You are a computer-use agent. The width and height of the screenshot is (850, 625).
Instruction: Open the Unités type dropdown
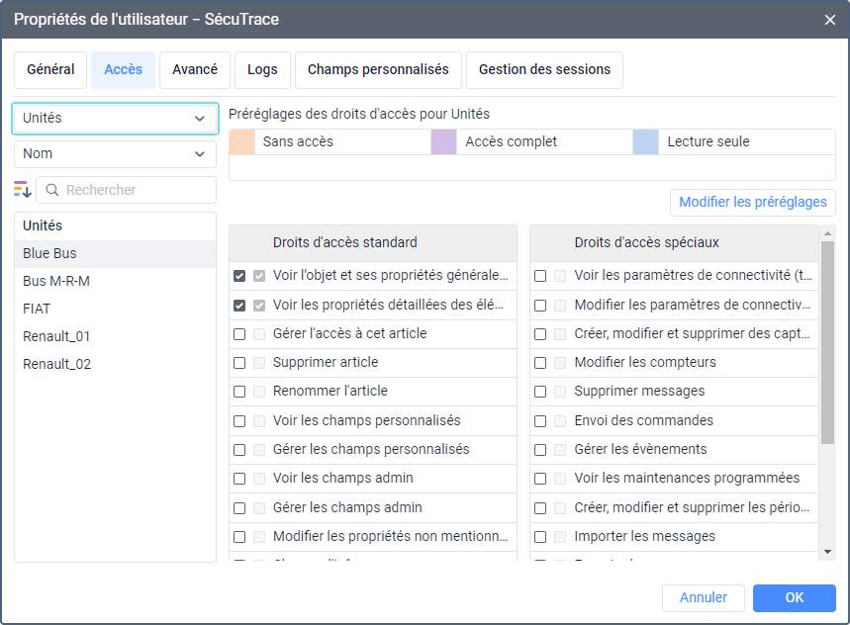click(x=115, y=118)
